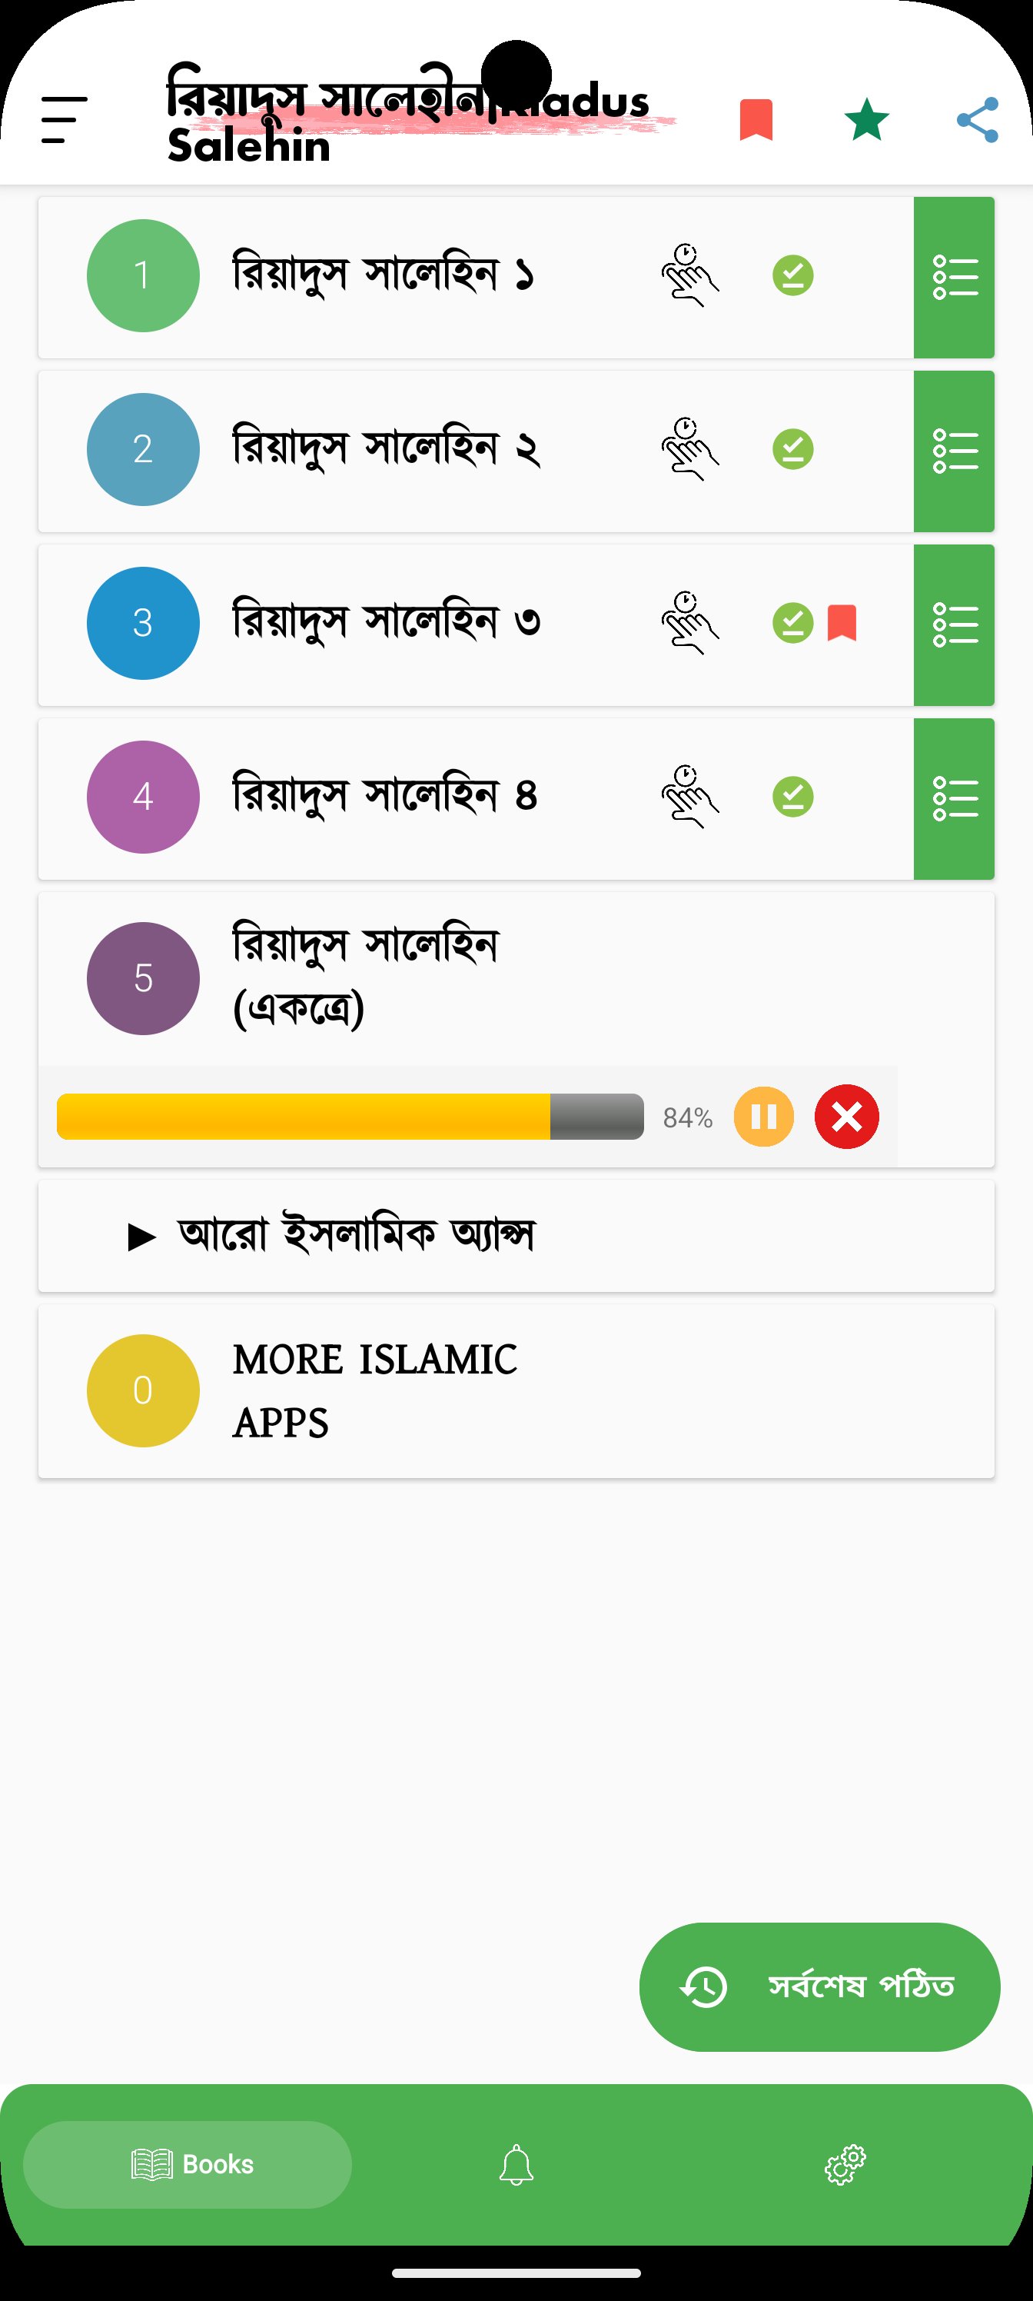Tap the share icon in header
This screenshot has height=2301, width=1033.
(x=977, y=120)
